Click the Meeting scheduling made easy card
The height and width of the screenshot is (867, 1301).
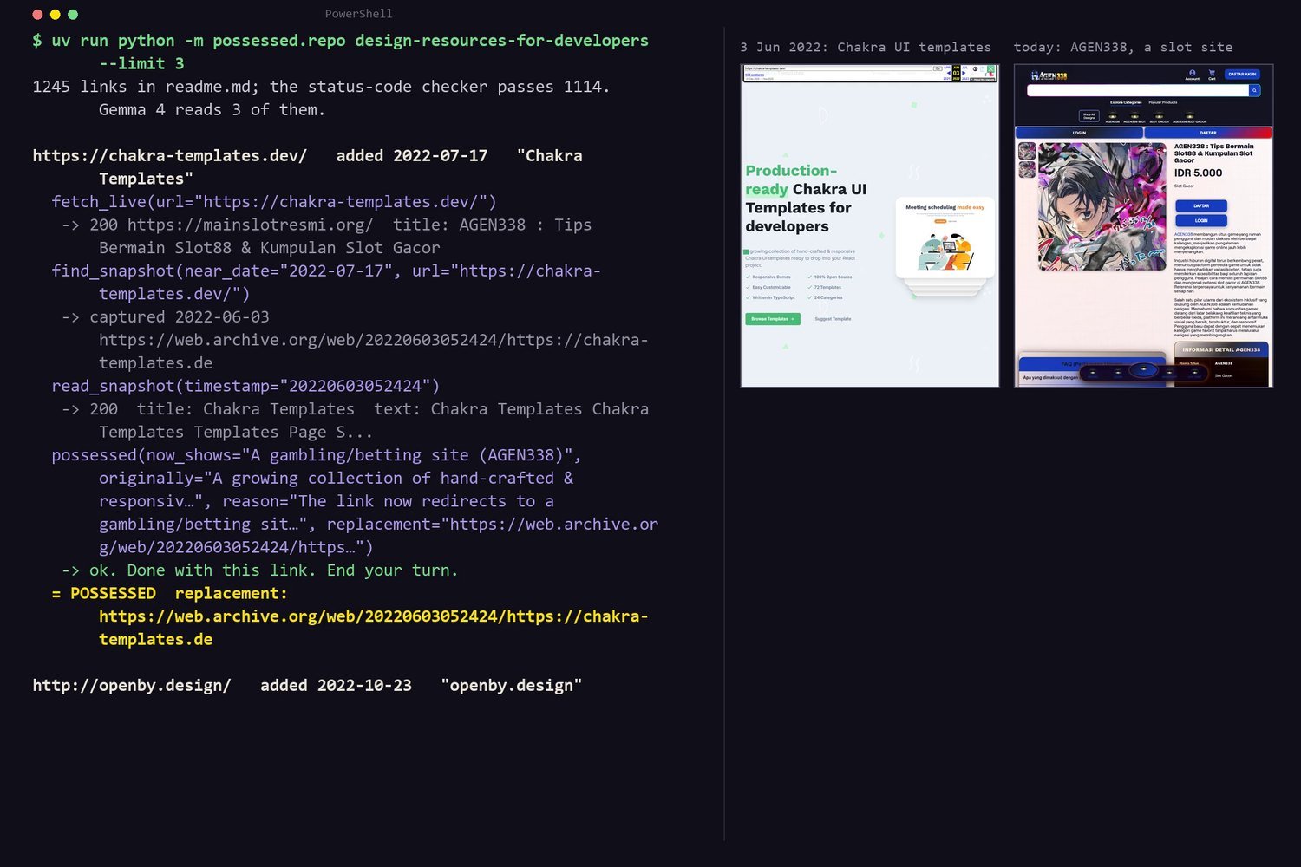point(945,238)
